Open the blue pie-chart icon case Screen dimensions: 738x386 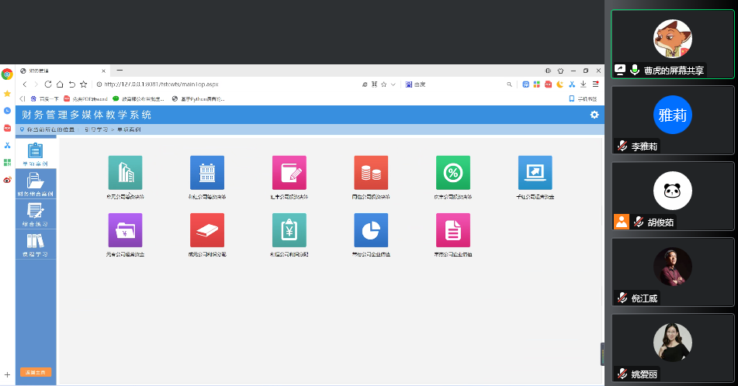(x=371, y=229)
